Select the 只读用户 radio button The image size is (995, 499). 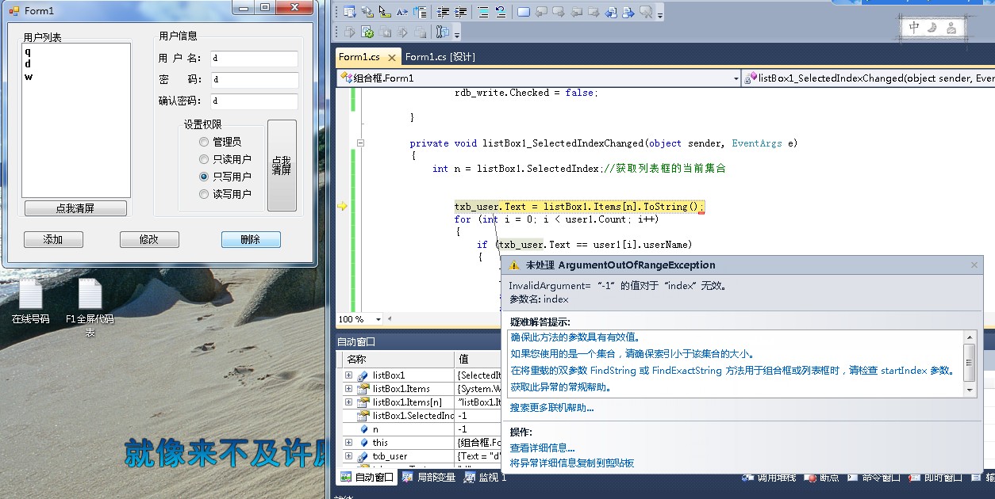pyautogui.click(x=204, y=159)
